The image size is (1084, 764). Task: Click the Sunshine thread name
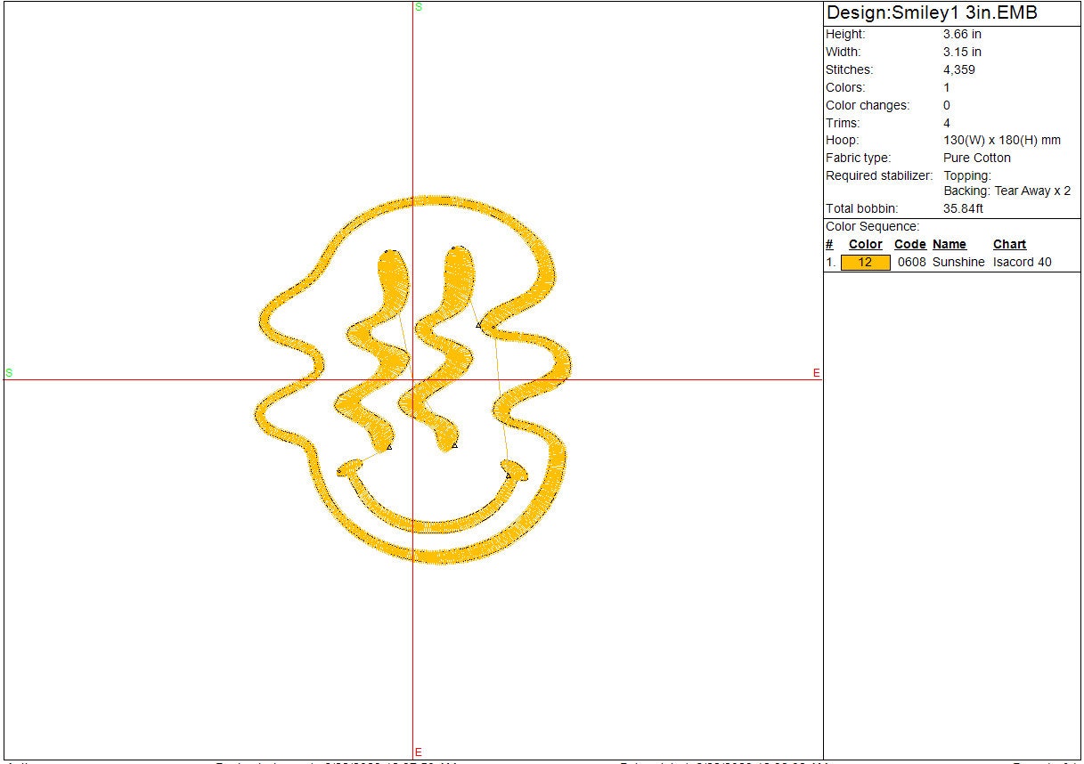(x=958, y=263)
